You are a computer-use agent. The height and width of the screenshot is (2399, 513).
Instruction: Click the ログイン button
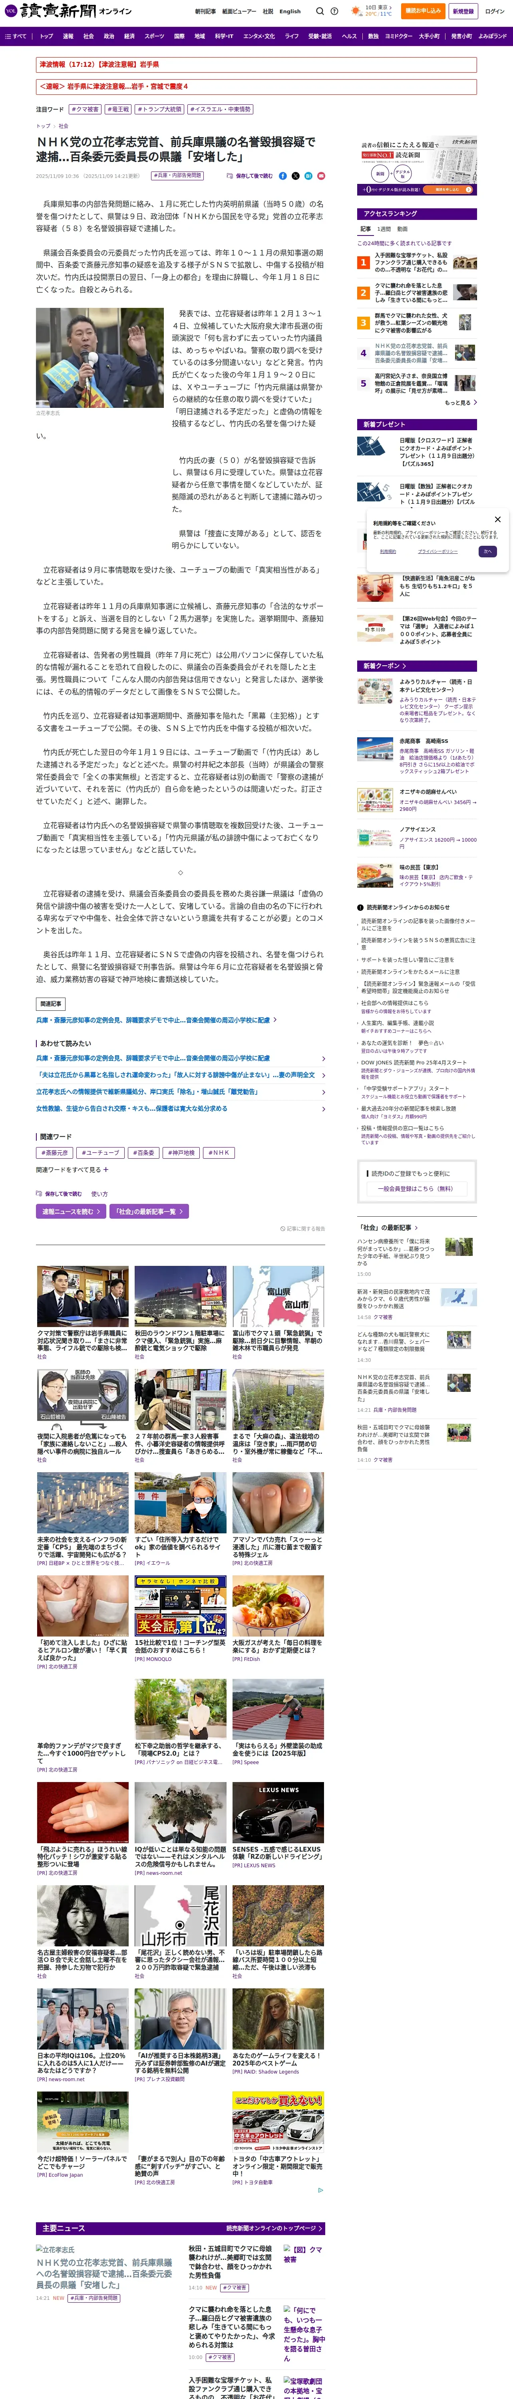tap(494, 11)
